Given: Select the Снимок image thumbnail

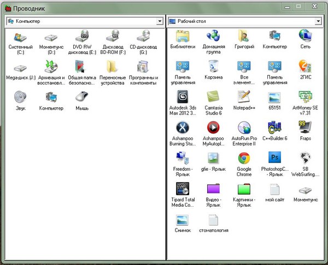Looking at the screenshot, I should coord(183,220).
